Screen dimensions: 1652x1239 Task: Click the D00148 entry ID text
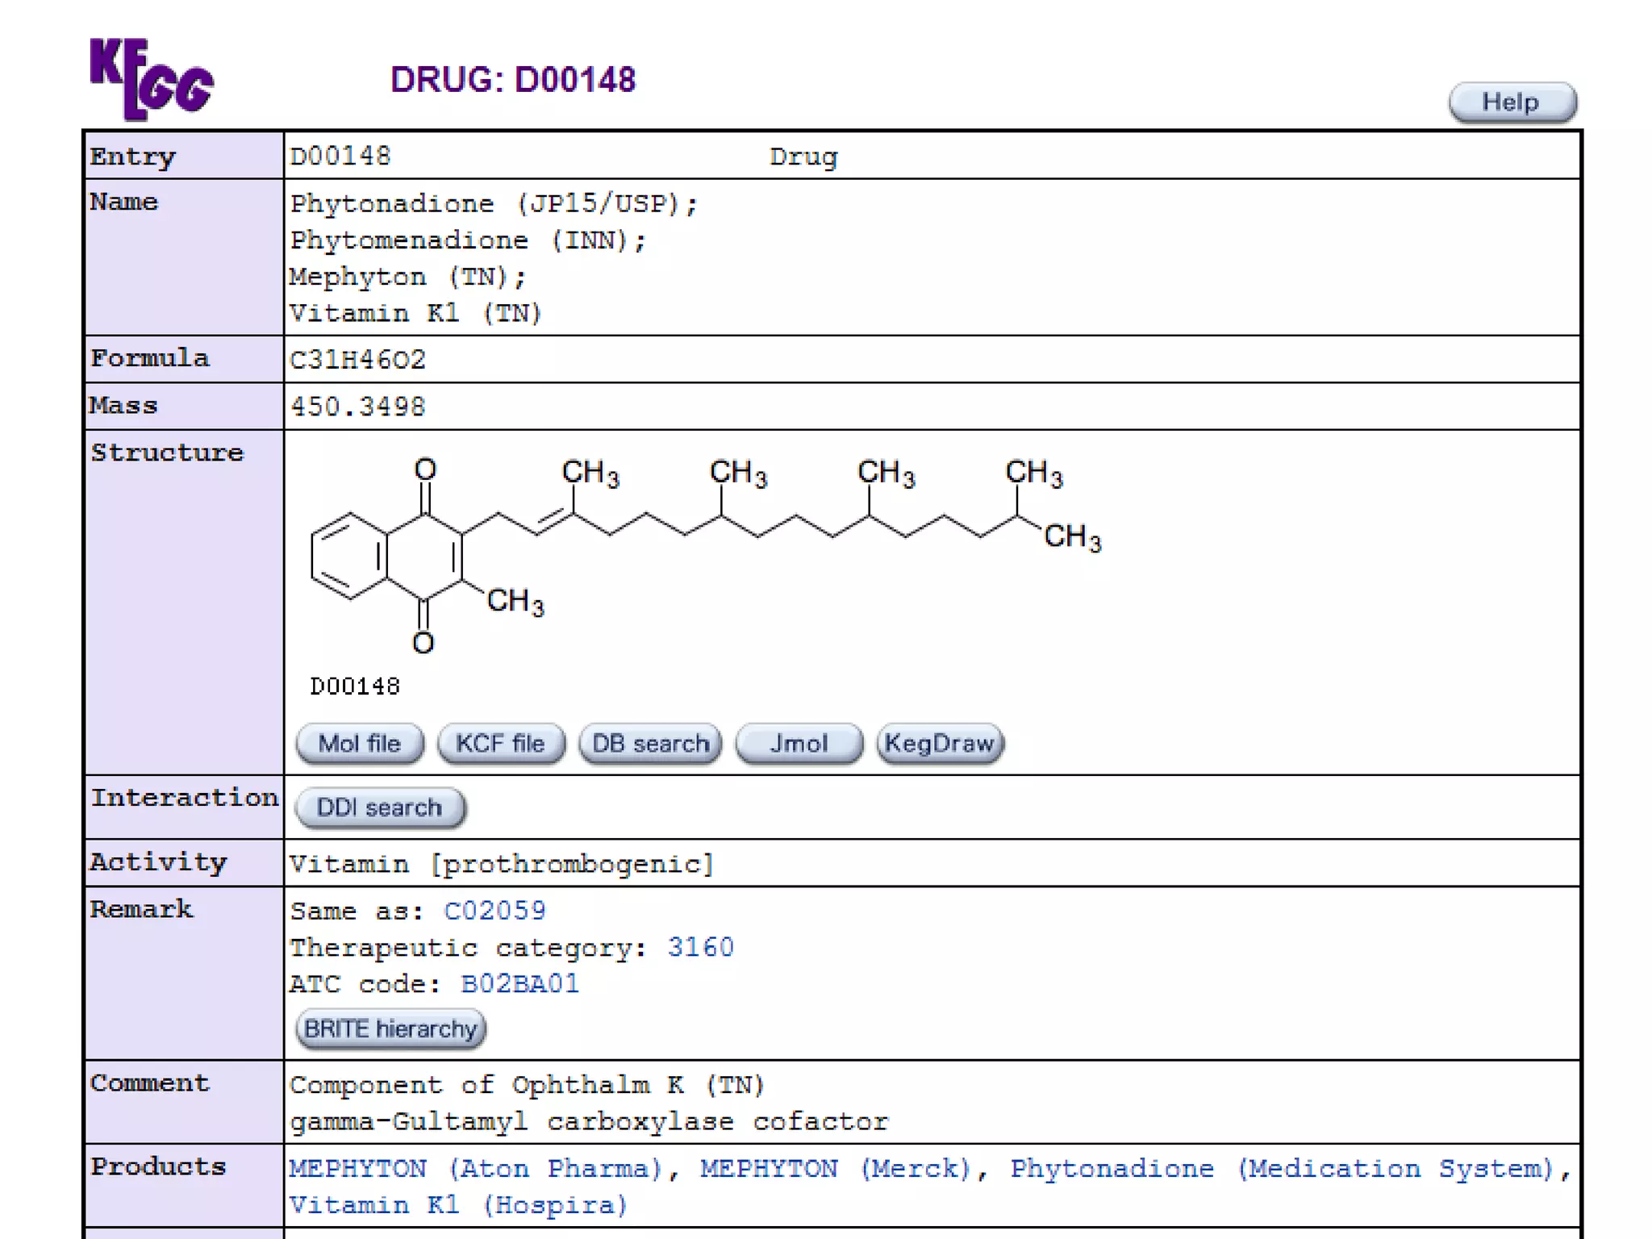[x=340, y=156]
